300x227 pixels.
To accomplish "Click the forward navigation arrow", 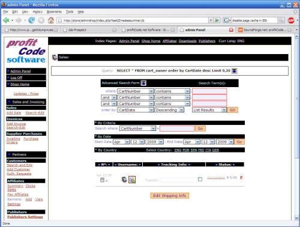I will pos(19,20).
